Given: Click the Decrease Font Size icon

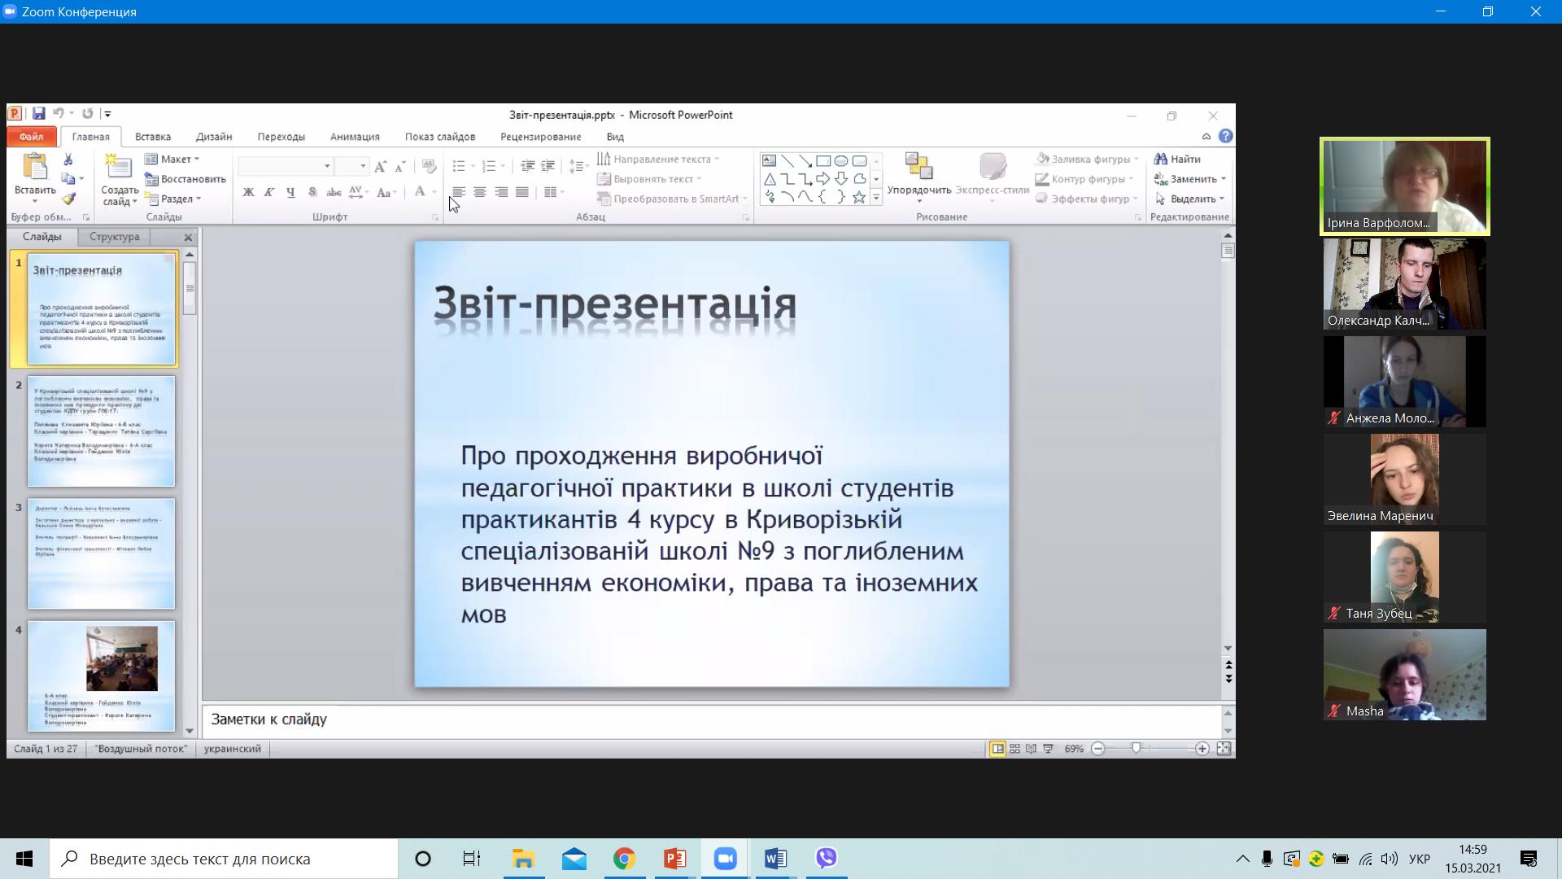Looking at the screenshot, I should [x=400, y=166].
